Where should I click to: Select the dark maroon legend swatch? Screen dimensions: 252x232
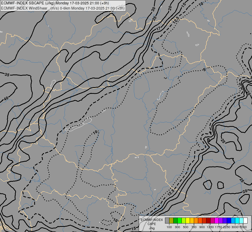(208, 220)
